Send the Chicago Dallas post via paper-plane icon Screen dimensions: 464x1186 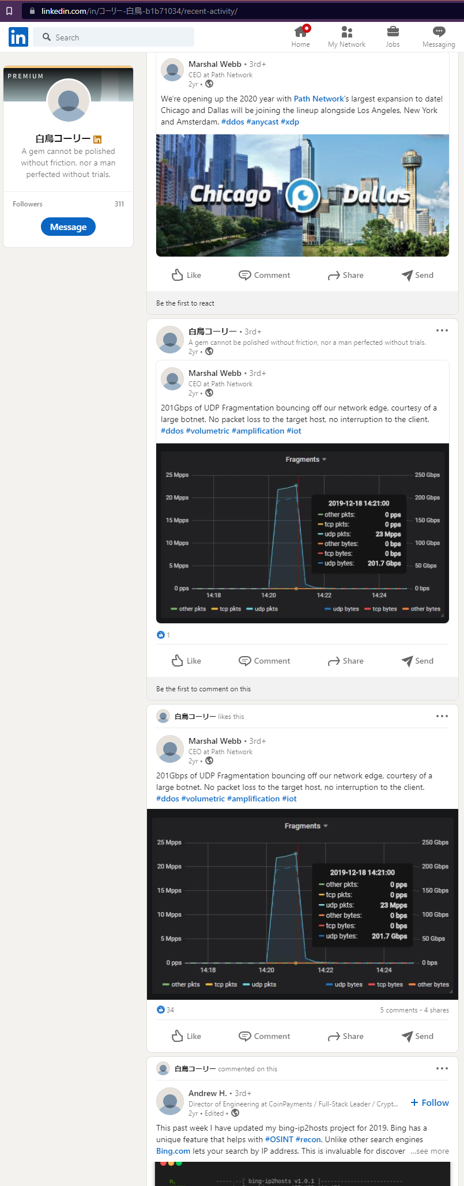417,275
